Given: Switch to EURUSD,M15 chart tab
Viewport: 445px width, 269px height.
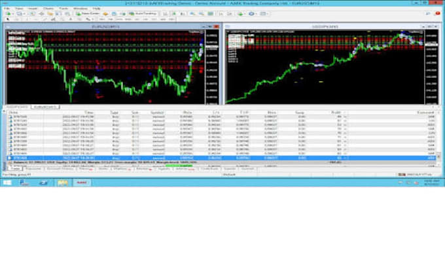Looking at the screenshot, I should tap(45, 107).
